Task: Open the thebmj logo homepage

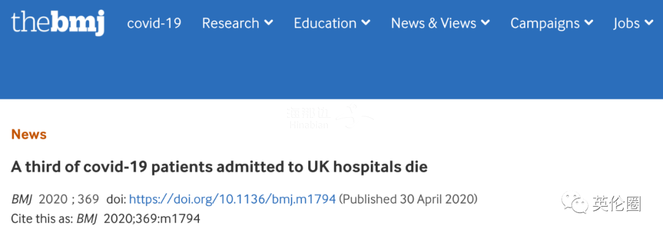Action: coord(58,23)
